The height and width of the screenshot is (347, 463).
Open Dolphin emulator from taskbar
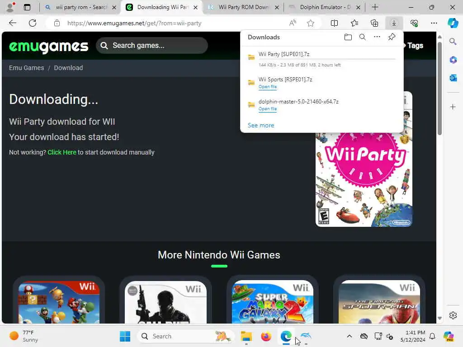point(306,336)
